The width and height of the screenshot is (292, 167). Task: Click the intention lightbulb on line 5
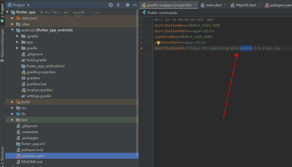click(158, 43)
